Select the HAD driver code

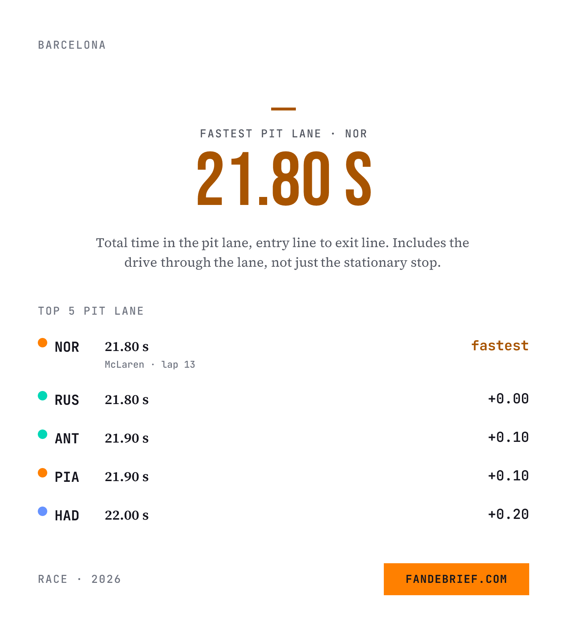coord(67,516)
